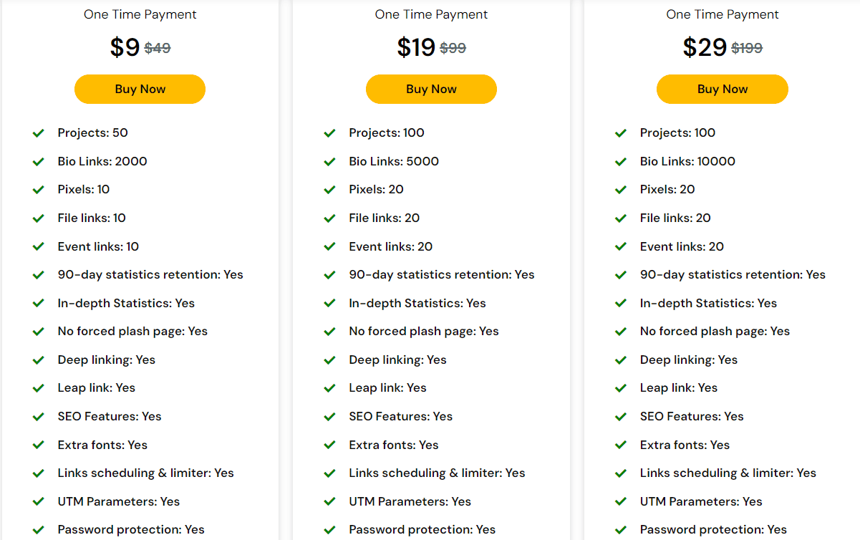This screenshot has width=860, height=540.
Task: Click checkmark beside UTM Parameters in $19 plan
Action: pyautogui.click(x=329, y=501)
